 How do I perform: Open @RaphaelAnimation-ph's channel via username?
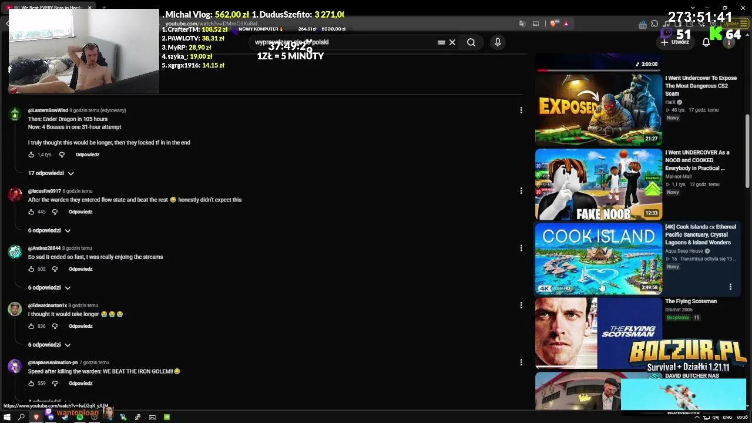coord(53,362)
